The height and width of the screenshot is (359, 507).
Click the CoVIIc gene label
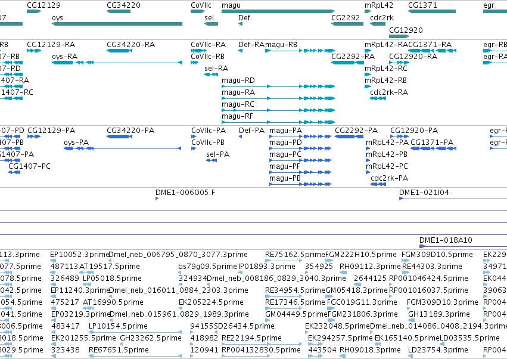point(201,5)
